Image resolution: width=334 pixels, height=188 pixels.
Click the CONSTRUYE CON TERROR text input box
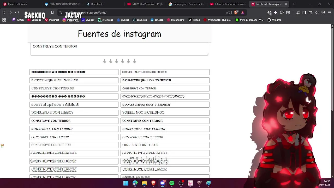tap(120, 49)
